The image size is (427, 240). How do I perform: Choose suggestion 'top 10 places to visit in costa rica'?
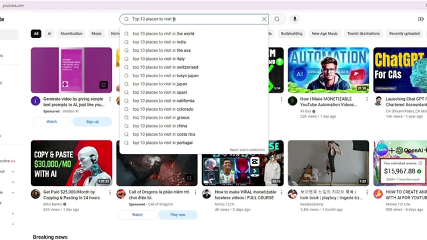194,134
